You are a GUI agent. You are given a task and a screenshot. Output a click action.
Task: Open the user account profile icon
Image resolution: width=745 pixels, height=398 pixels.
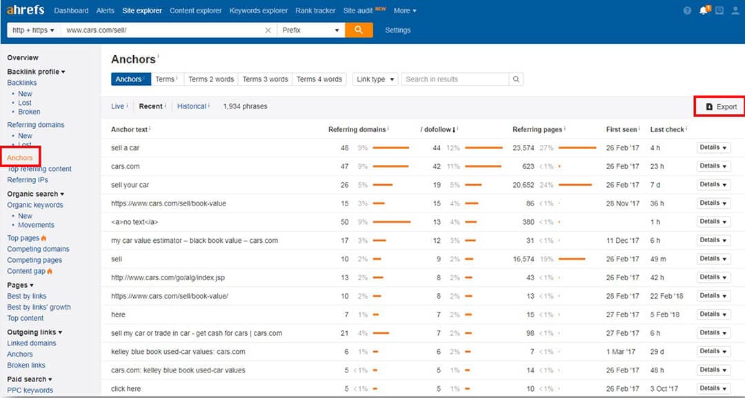[735, 10]
